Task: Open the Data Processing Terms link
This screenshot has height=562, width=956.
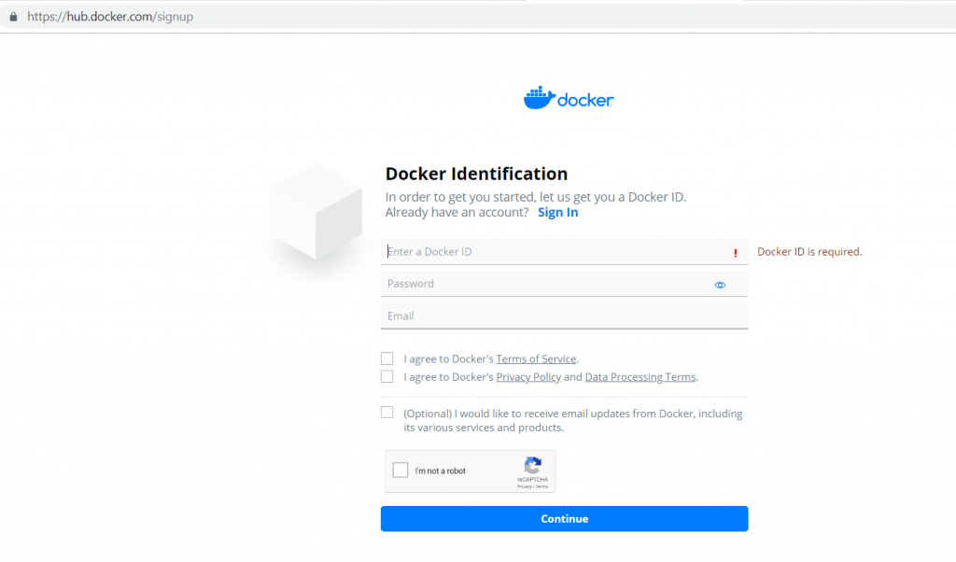Action: [640, 377]
